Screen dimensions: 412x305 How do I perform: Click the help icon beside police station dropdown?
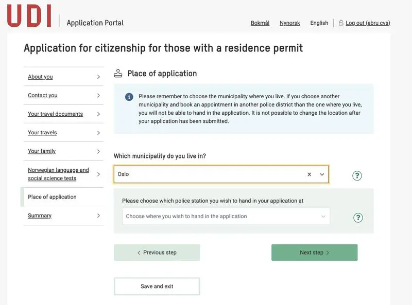(x=358, y=218)
